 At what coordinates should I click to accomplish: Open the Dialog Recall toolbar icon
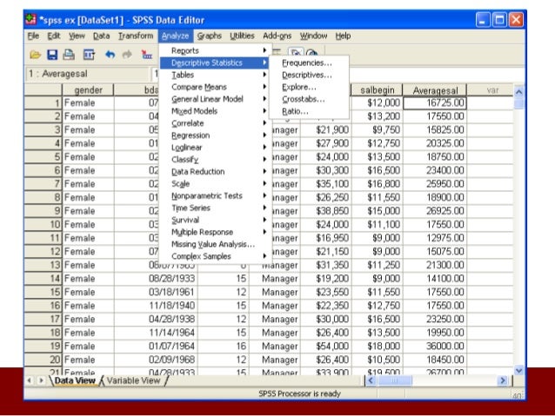pyautogui.click(x=89, y=55)
